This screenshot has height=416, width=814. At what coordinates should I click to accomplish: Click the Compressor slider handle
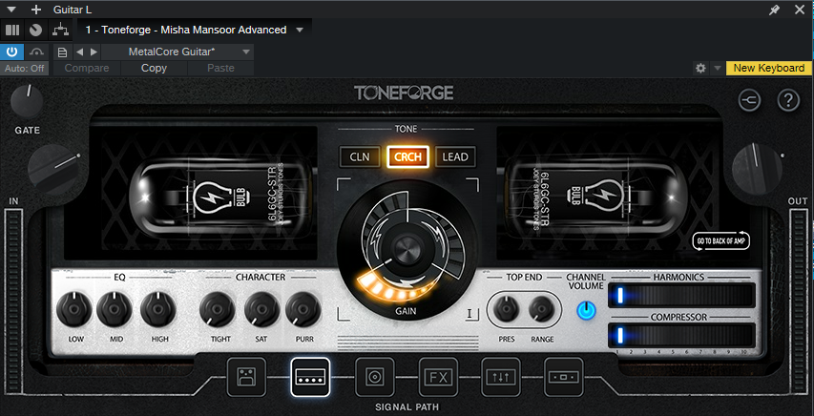click(619, 335)
